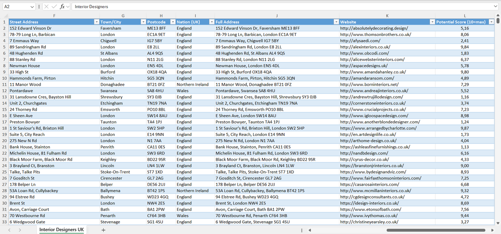Click the Select All corner triangle
Screen dimensions: 501x234
(6, 16)
